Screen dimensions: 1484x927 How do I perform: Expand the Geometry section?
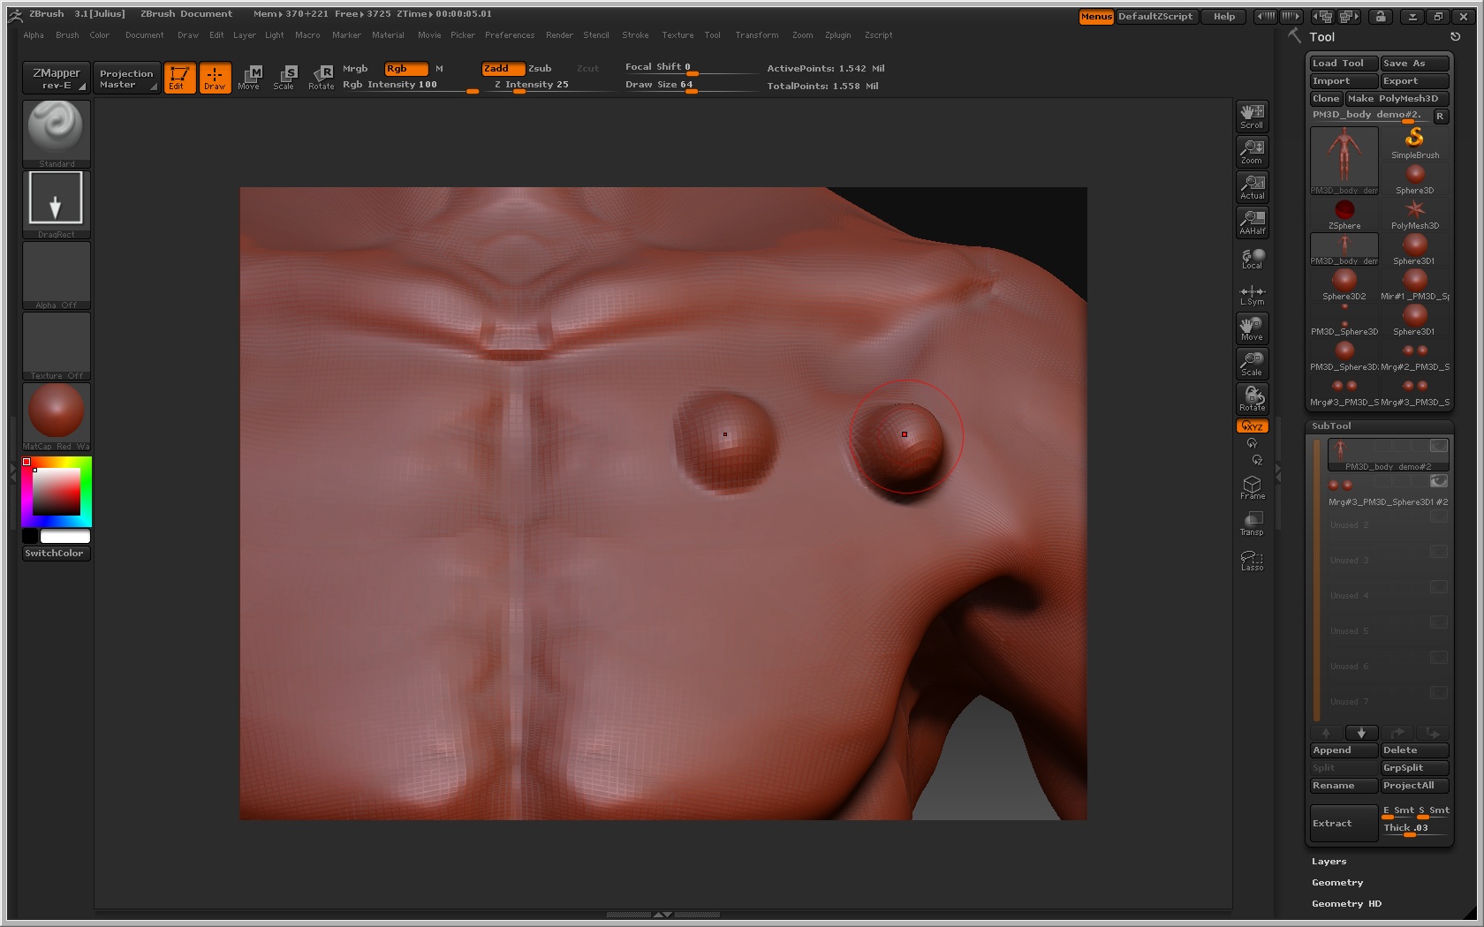click(x=1336, y=883)
